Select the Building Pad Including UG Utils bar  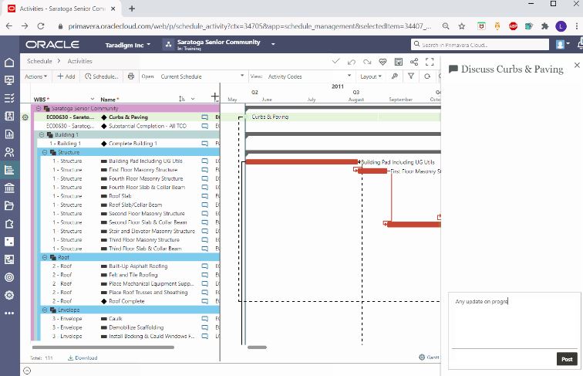302,161
